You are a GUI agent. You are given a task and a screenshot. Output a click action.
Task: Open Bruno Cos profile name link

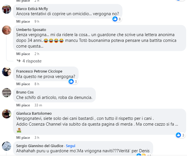coord(25,92)
